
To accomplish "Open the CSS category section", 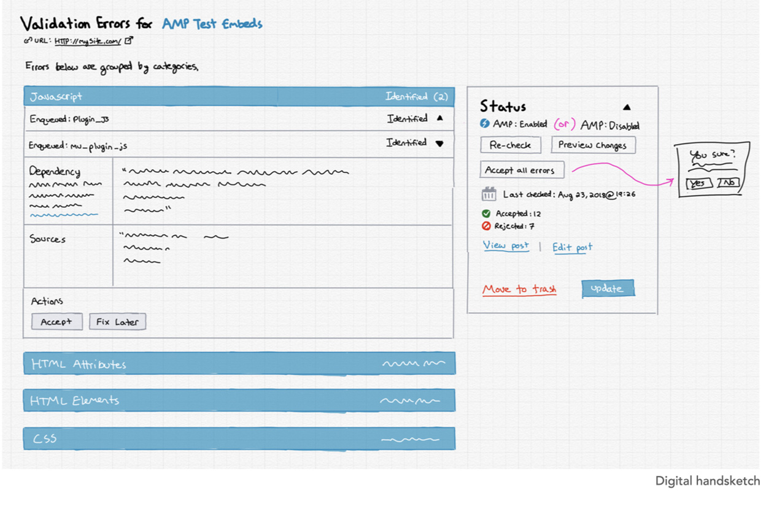I will [x=239, y=438].
